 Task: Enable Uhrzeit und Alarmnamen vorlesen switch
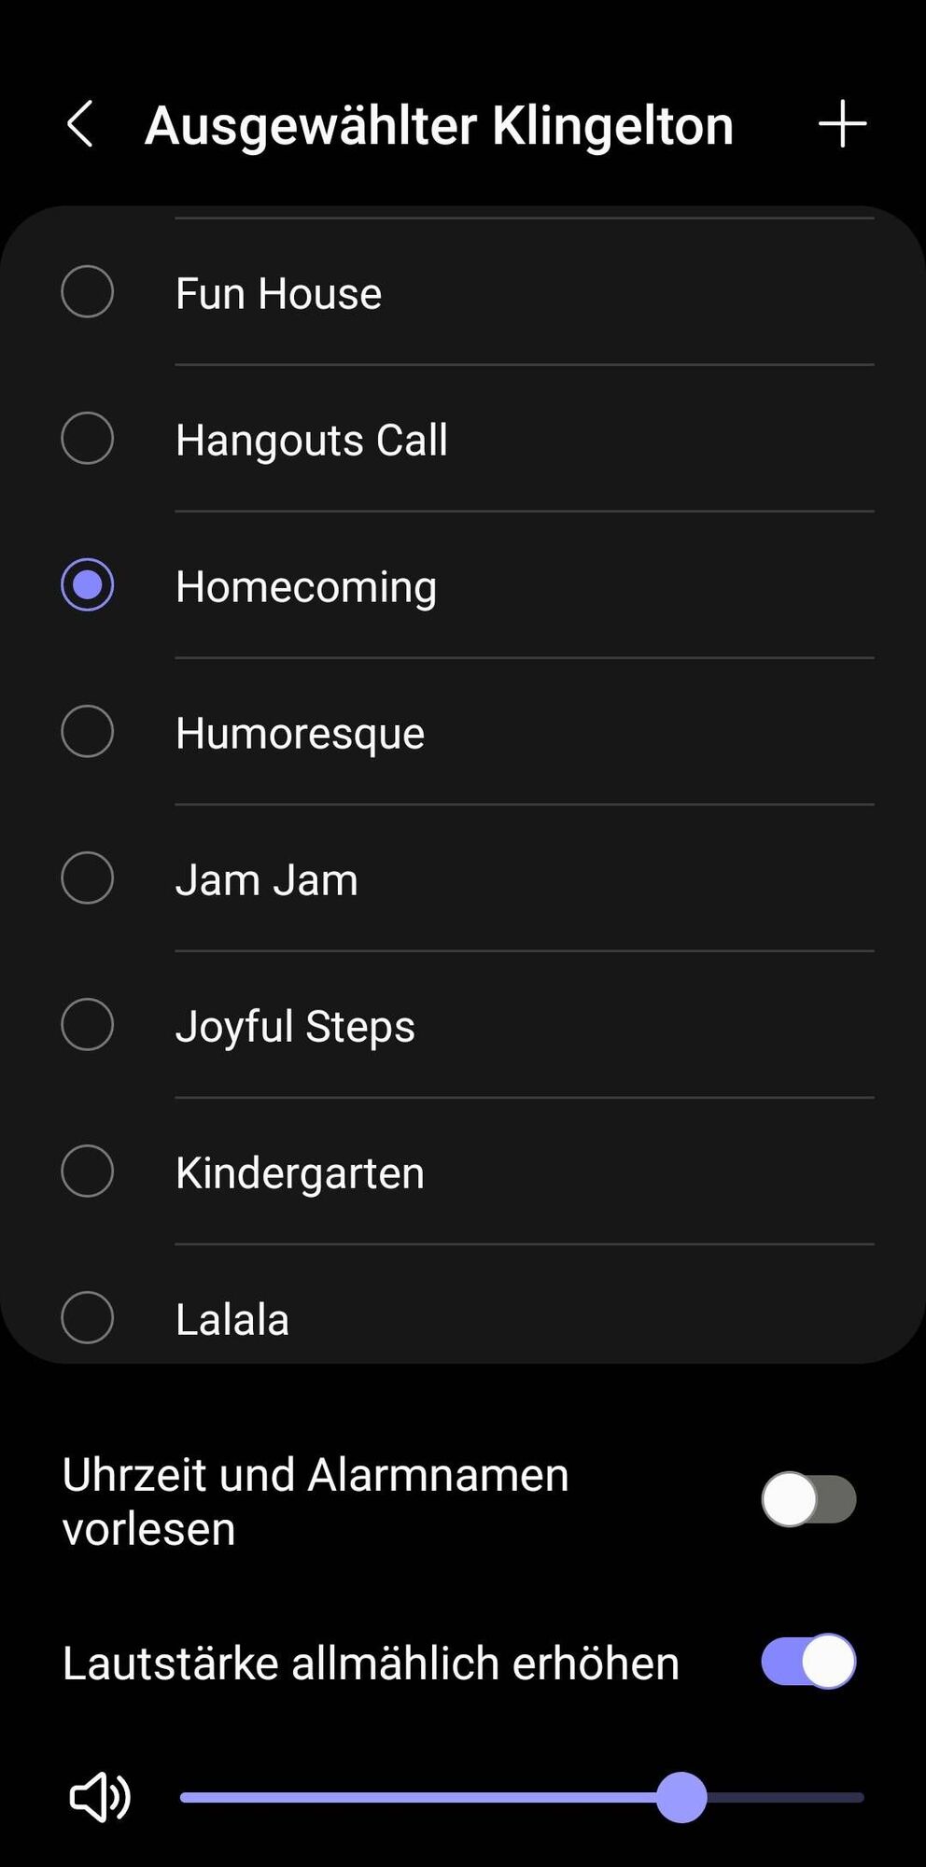pos(808,1499)
